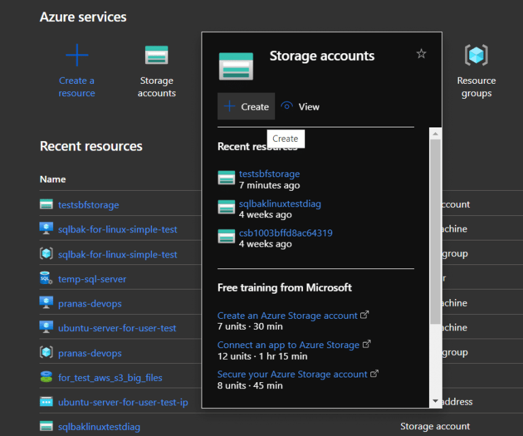The width and height of the screenshot is (523, 436).
Task: Favorite Storage accounts using the star icon
Action: [x=421, y=54]
